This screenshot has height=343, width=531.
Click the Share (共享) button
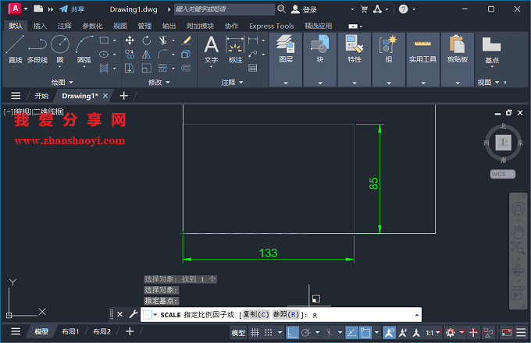72,9
